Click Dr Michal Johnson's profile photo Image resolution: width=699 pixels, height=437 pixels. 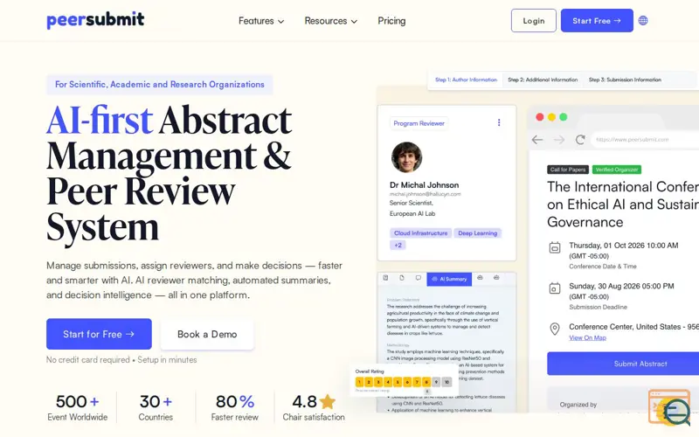(406, 157)
